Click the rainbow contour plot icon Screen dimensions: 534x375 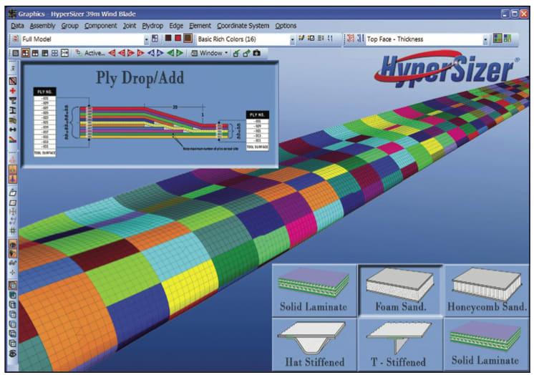click(x=13, y=140)
